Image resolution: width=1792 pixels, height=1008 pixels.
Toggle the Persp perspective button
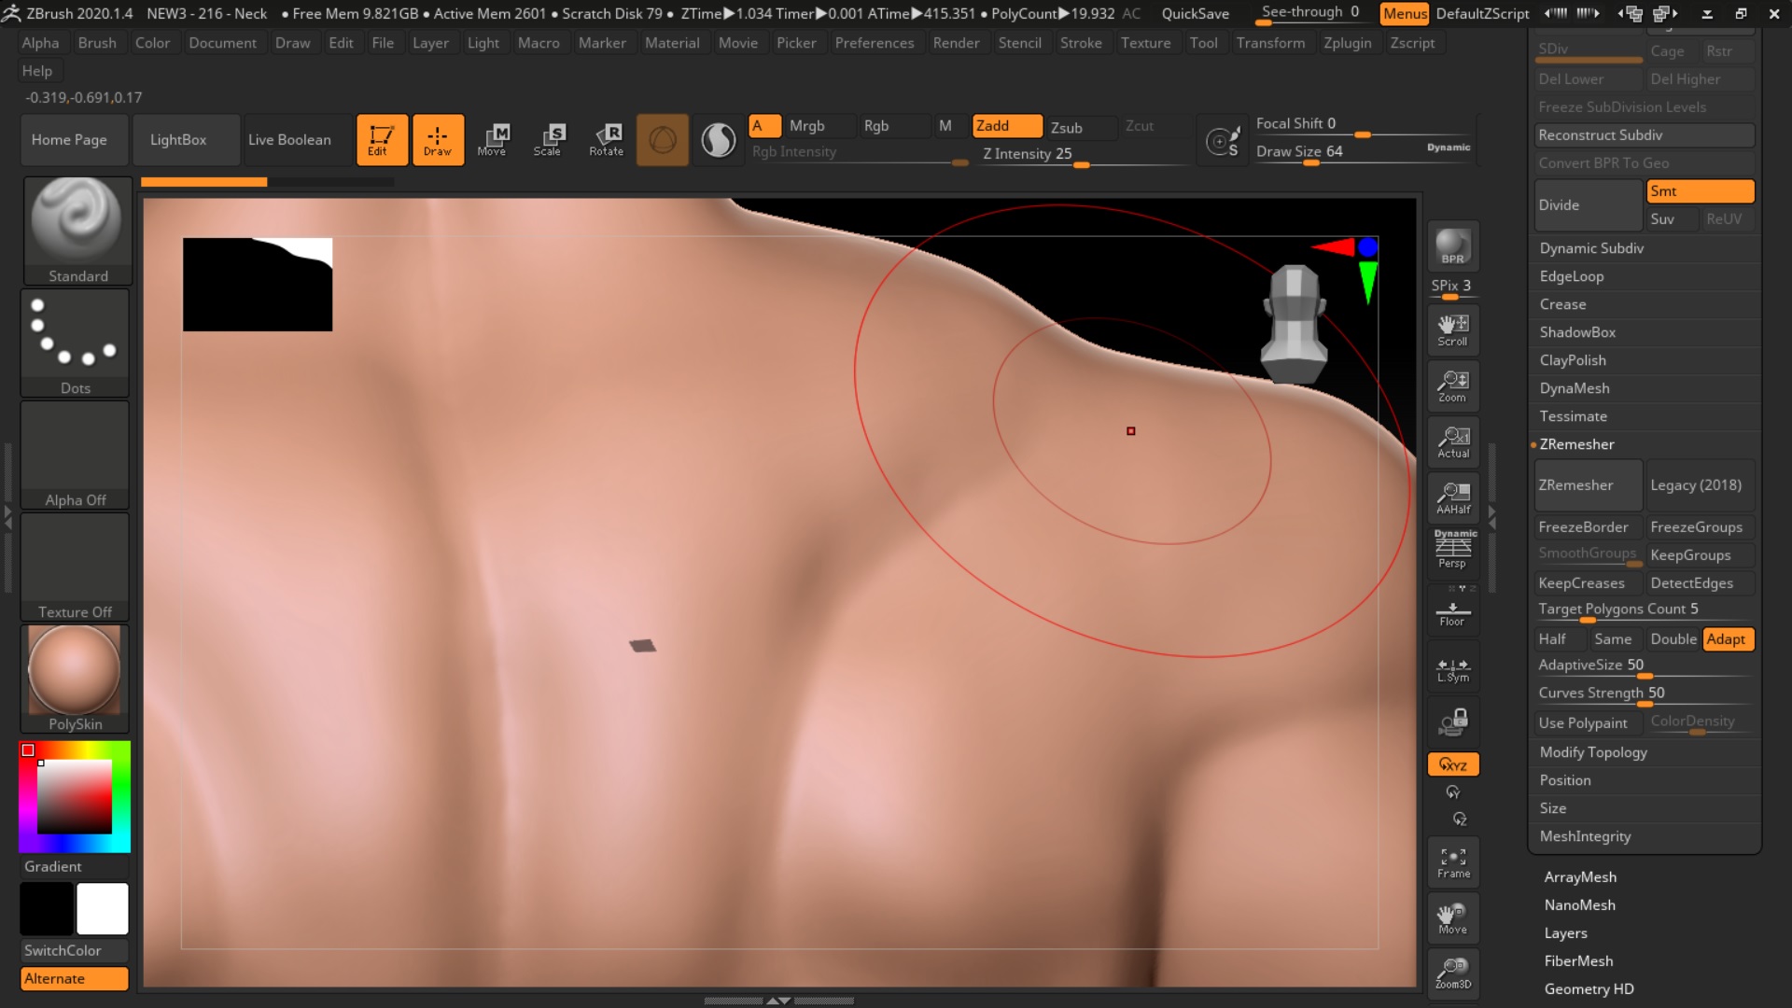click(x=1452, y=549)
